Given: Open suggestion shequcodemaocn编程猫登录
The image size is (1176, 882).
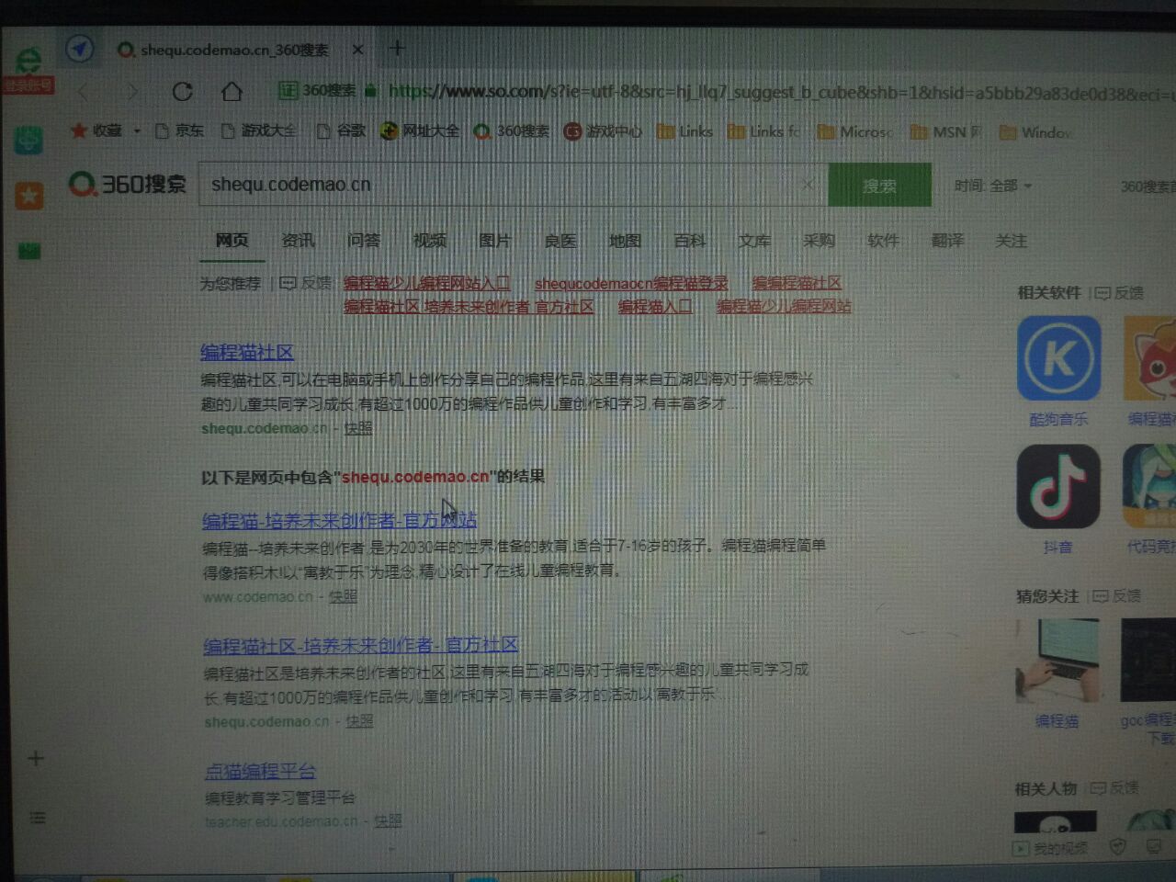Looking at the screenshot, I should (x=631, y=283).
